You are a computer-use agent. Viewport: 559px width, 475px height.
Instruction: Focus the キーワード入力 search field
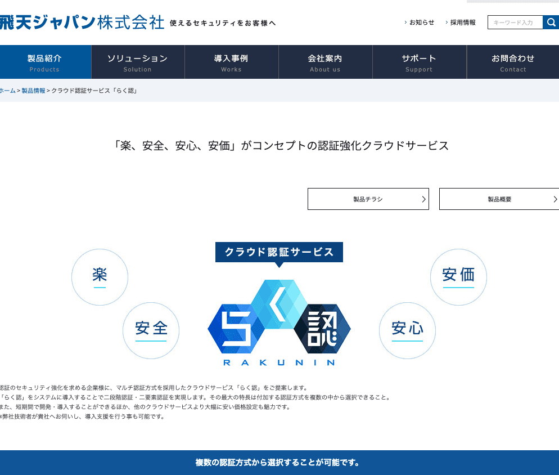pos(515,23)
